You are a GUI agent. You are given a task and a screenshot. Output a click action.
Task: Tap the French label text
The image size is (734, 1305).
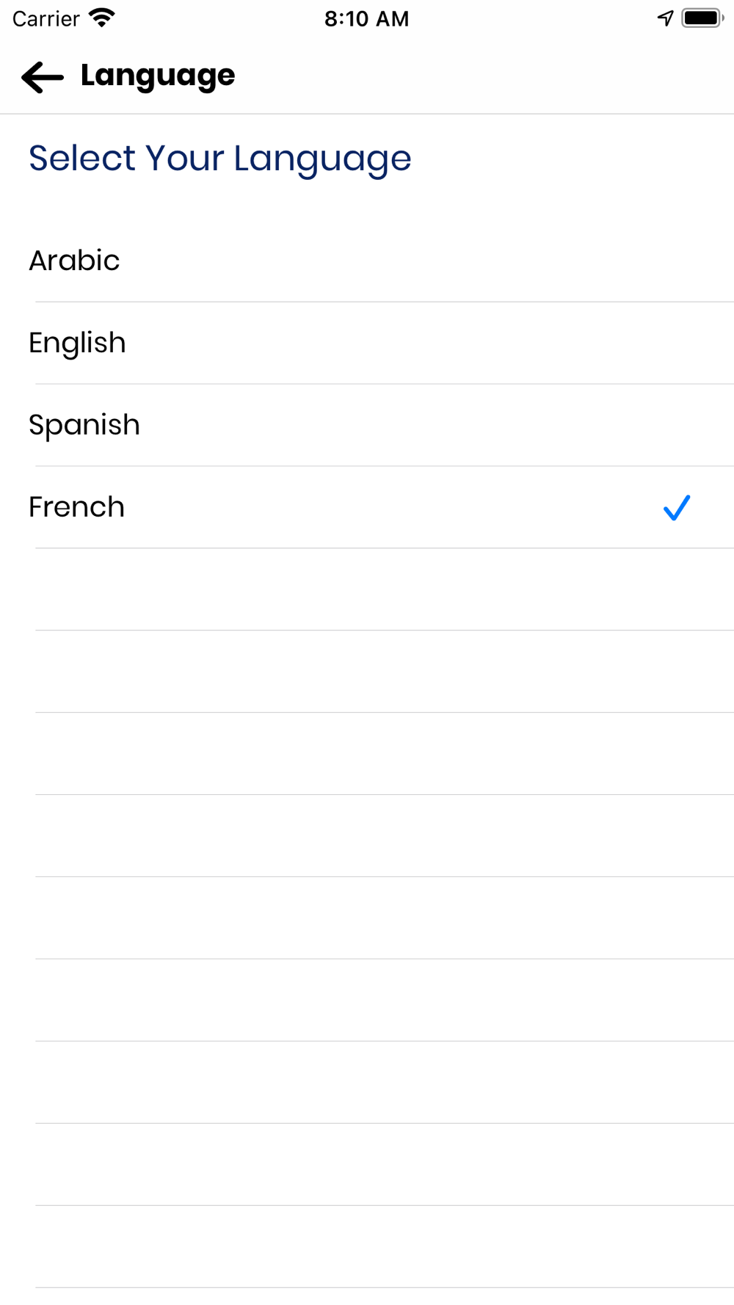click(x=76, y=507)
